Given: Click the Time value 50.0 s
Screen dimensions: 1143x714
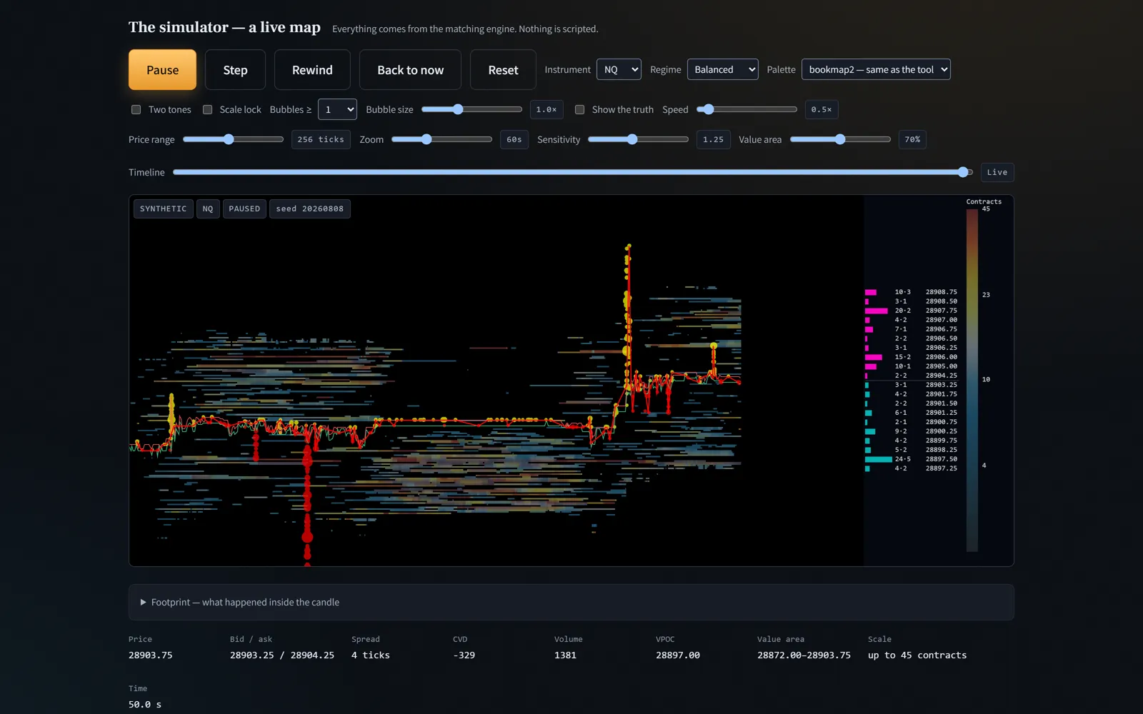Looking at the screenshot, I should point(145,704).
